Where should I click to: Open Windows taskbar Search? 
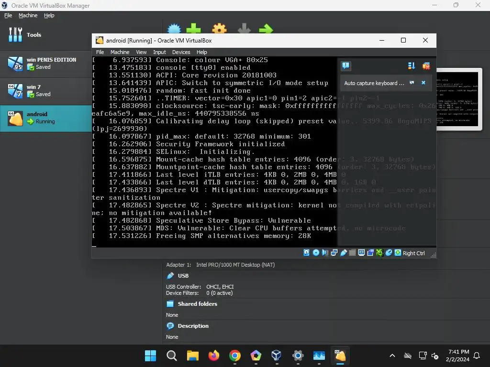click(x=172, y=356)
